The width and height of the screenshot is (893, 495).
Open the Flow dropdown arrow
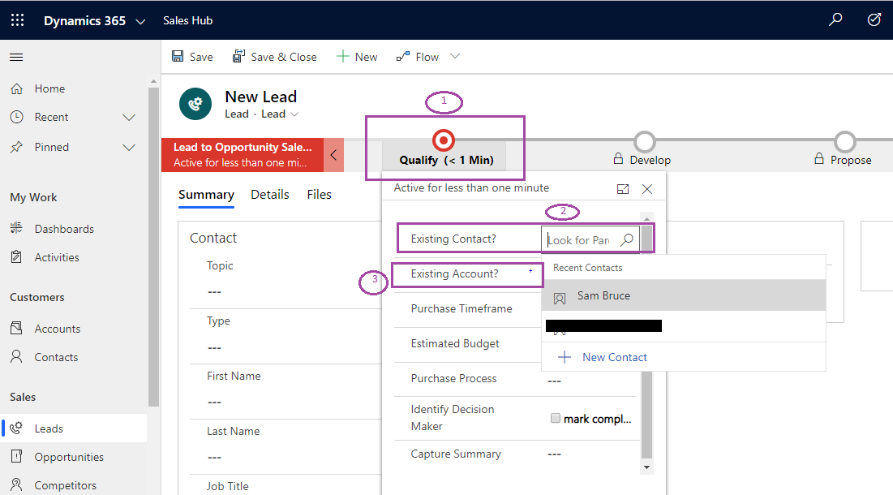pyautogui.click(x=454, y=56)
